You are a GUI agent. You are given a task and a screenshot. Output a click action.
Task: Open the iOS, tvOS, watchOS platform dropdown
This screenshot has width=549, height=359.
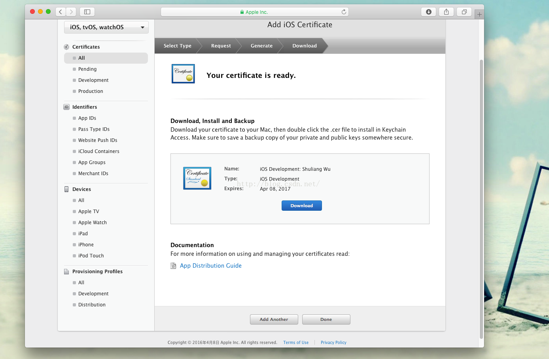point(106,27)
